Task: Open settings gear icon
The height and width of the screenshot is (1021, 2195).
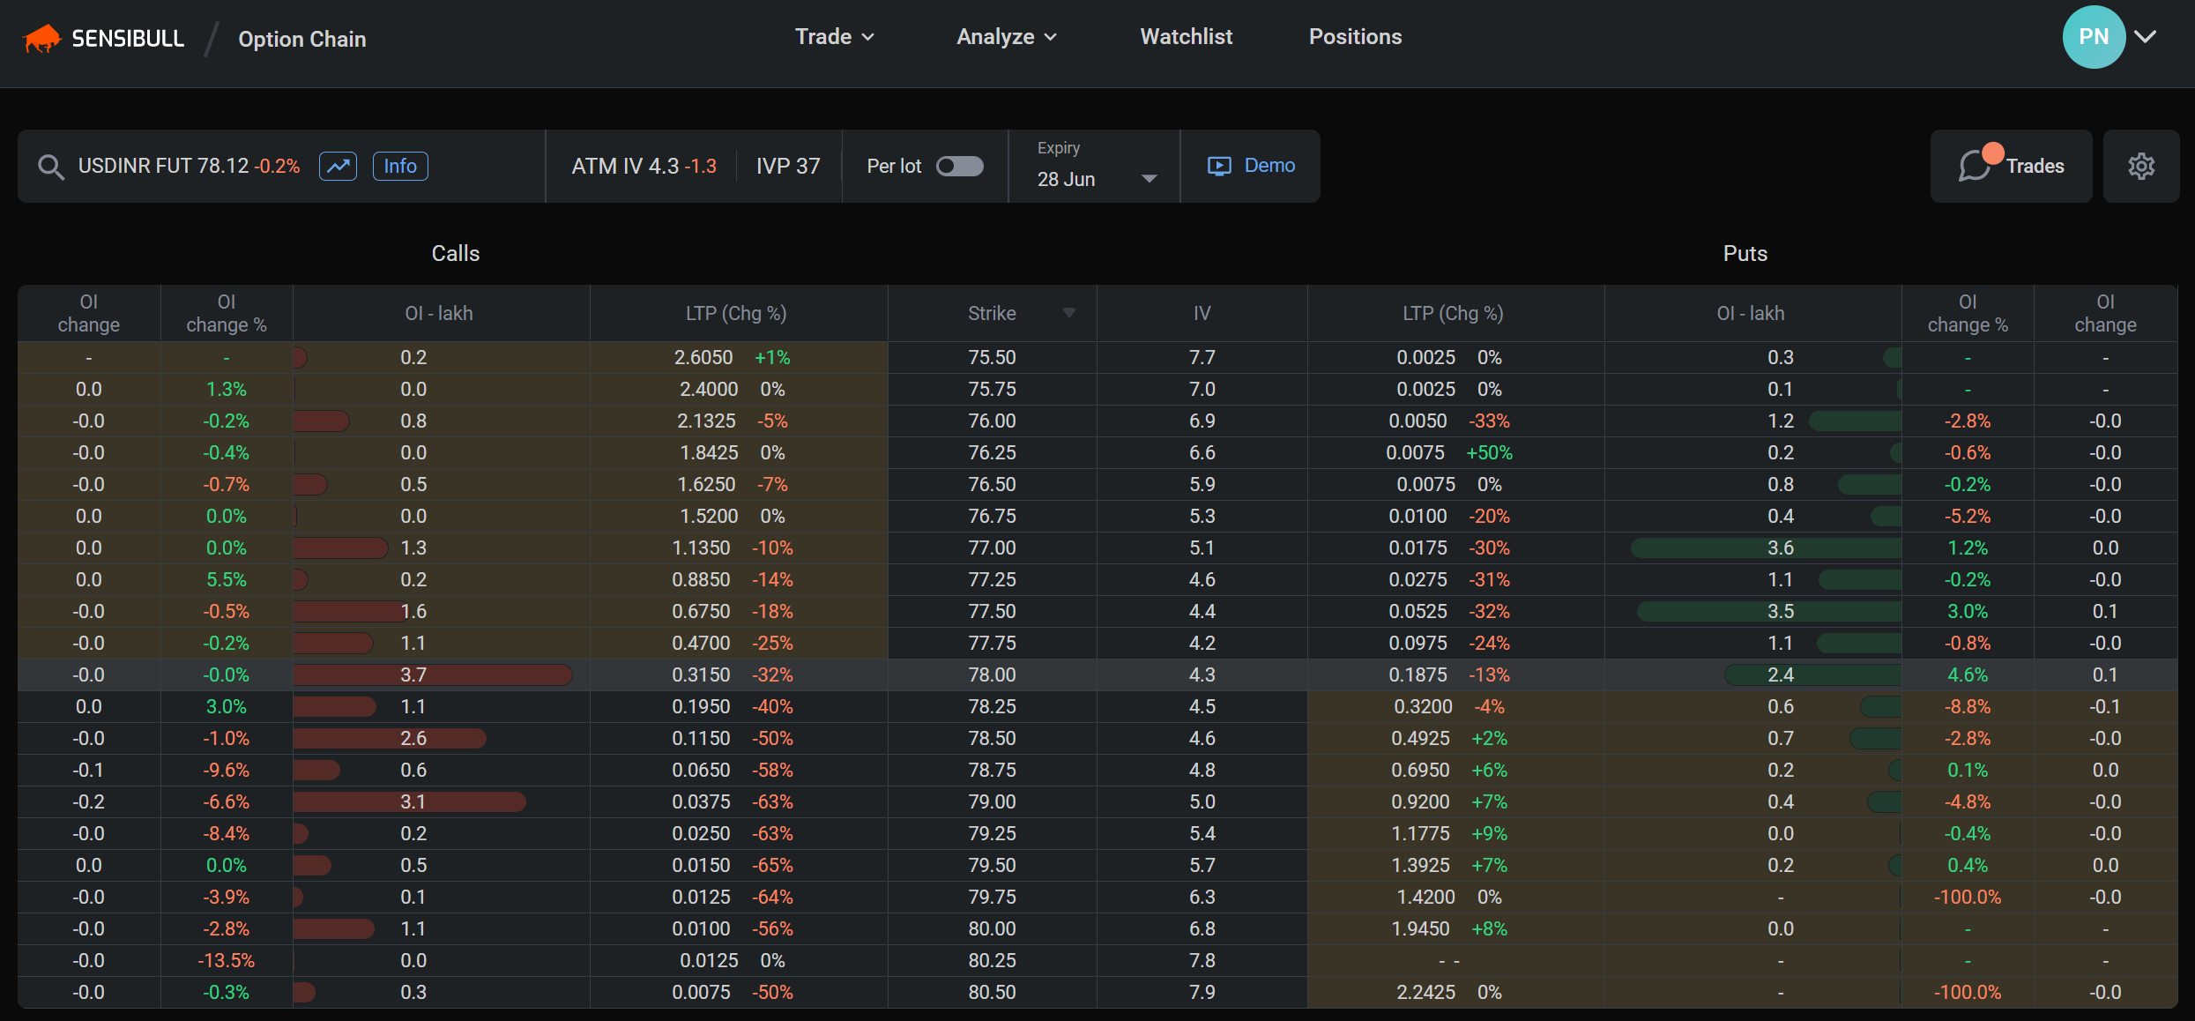Action: (2141, 166)
